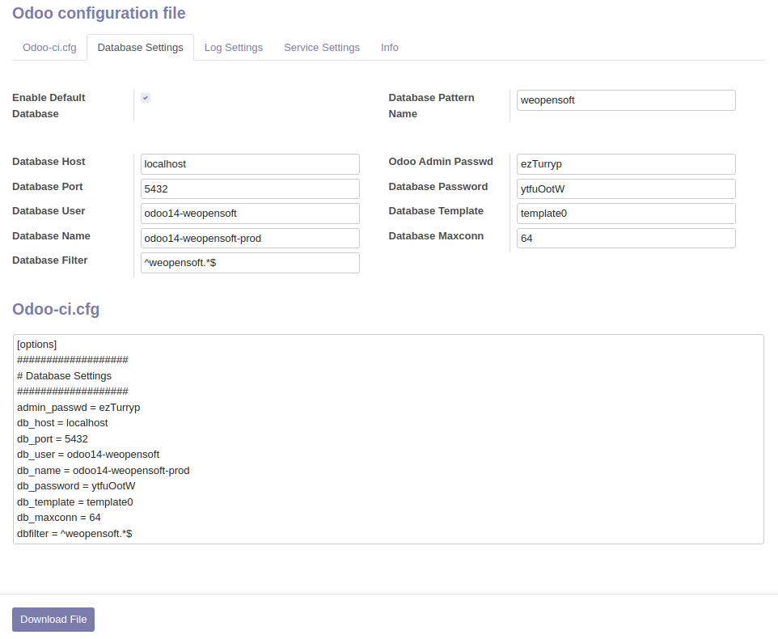Click the Enable Default Database label

click(49, 106)
